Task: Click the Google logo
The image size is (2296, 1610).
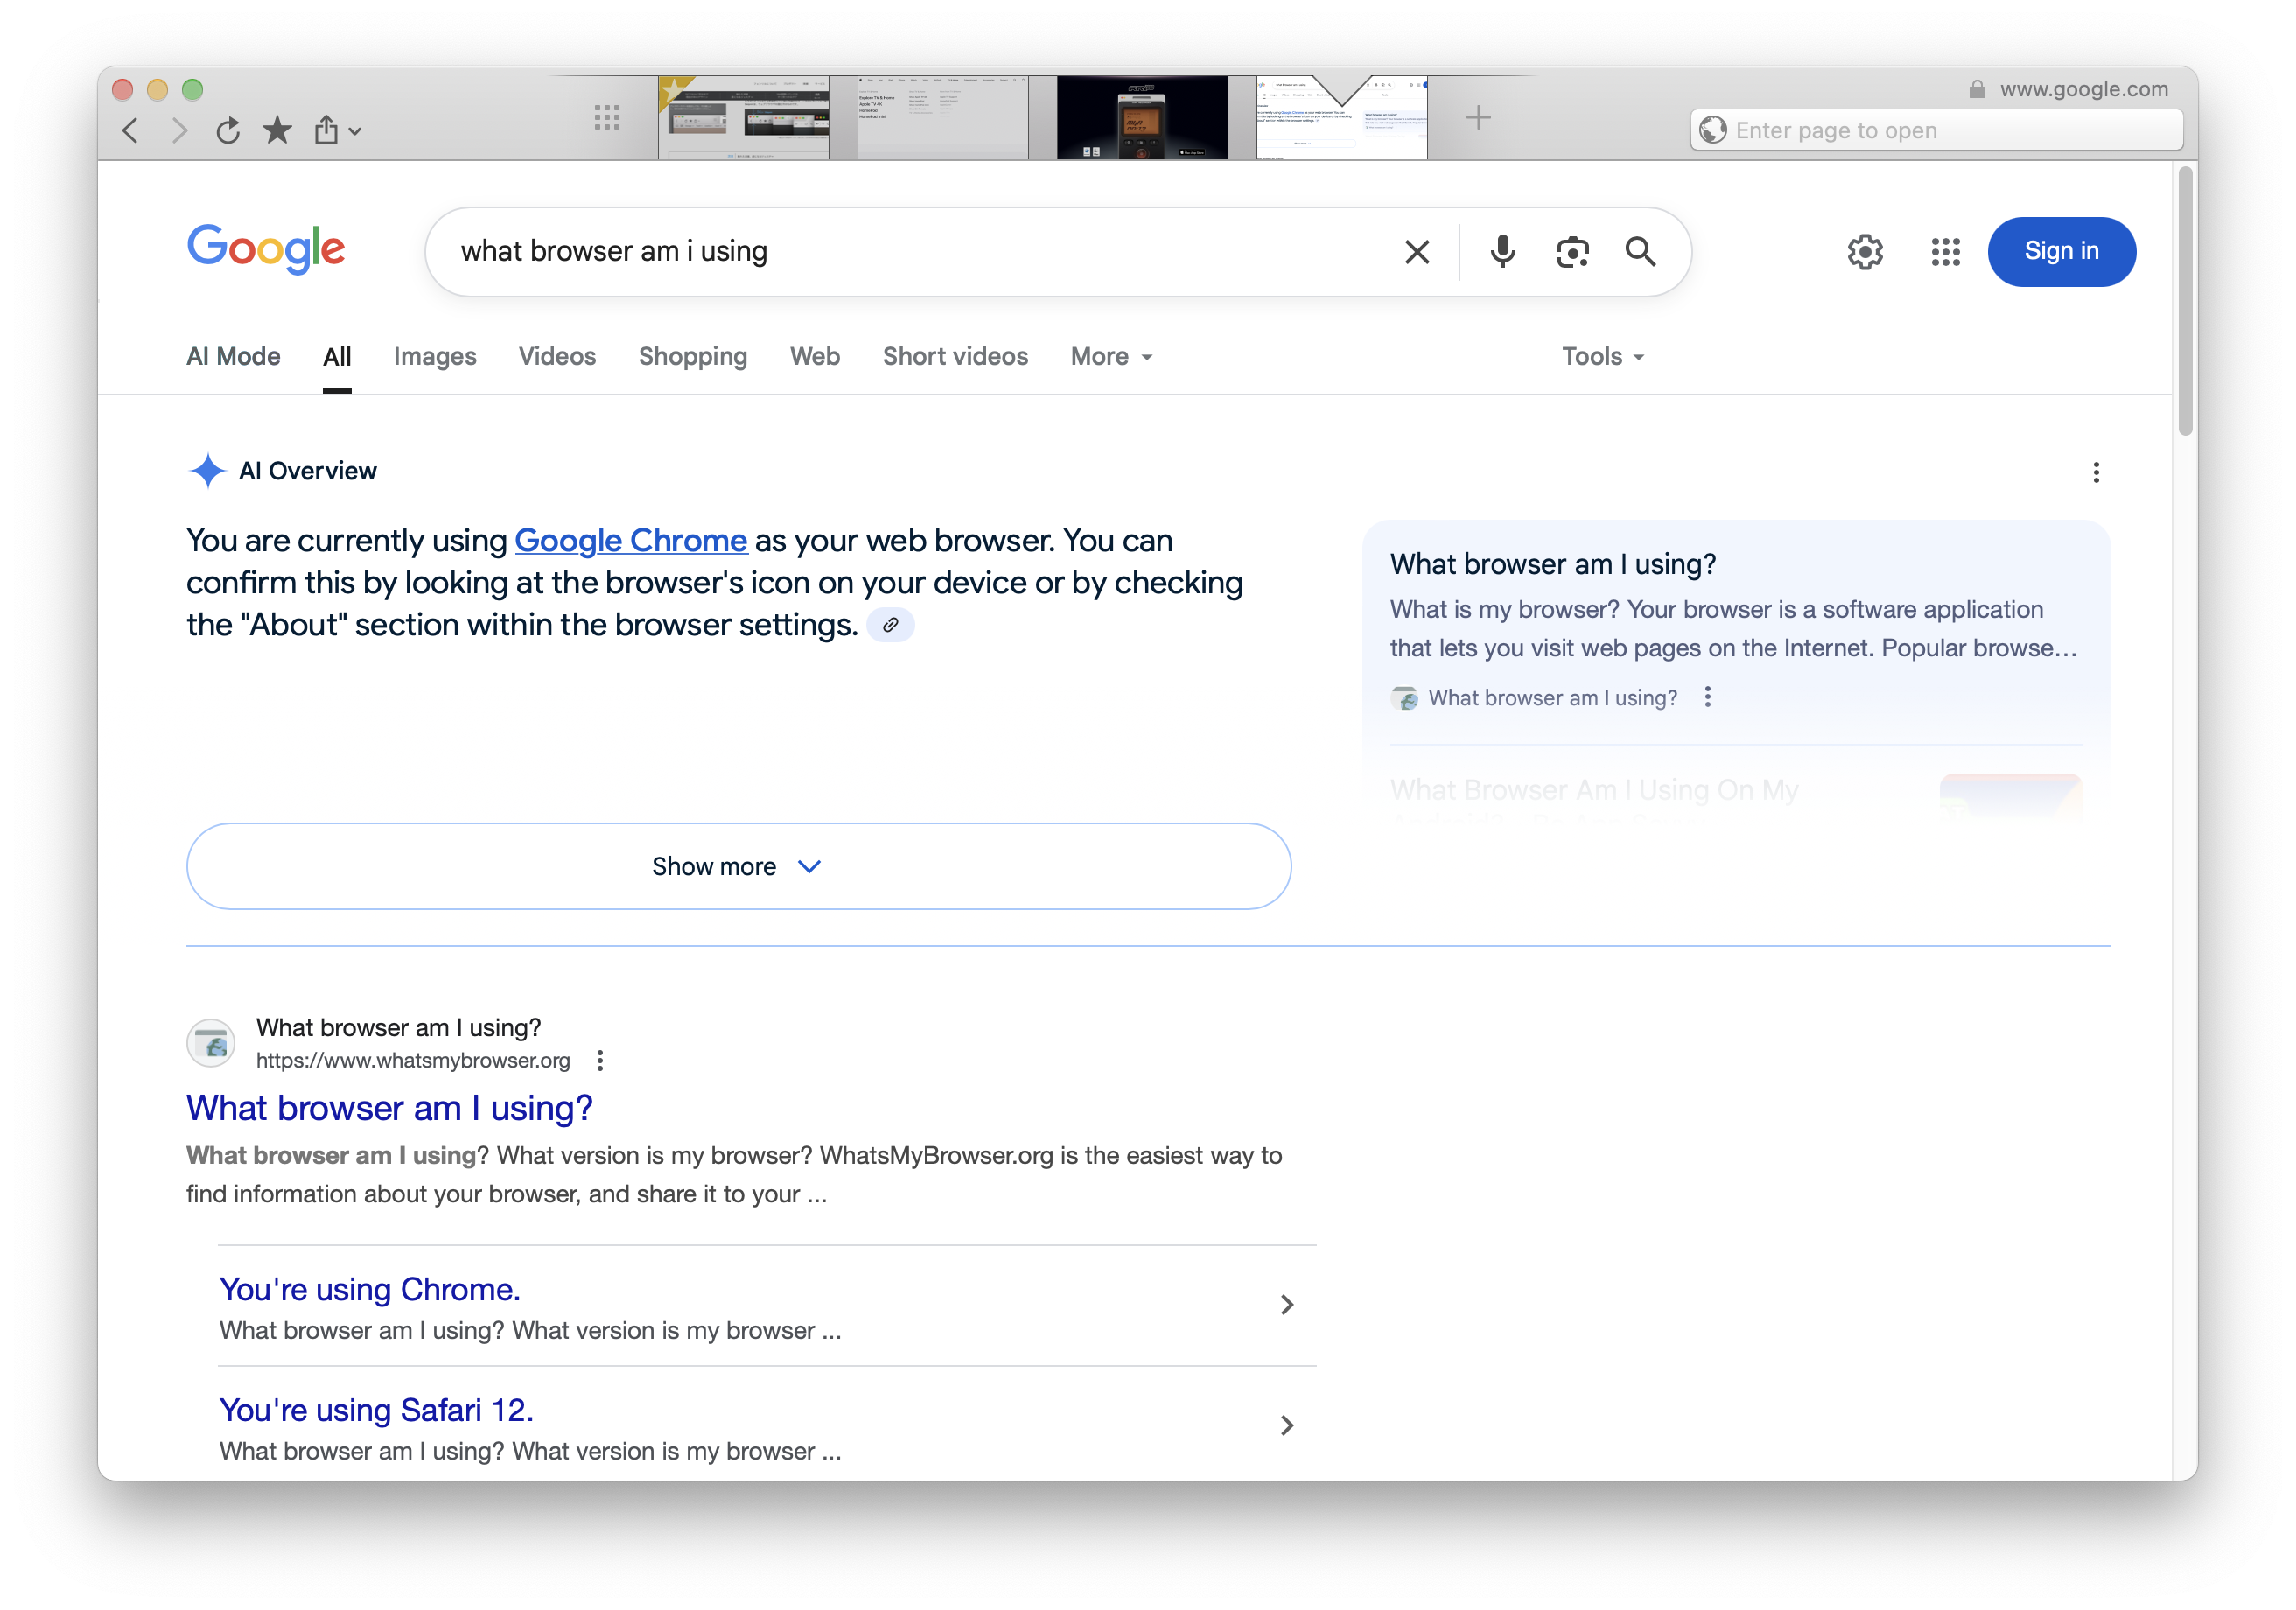Action: (266, 249)
